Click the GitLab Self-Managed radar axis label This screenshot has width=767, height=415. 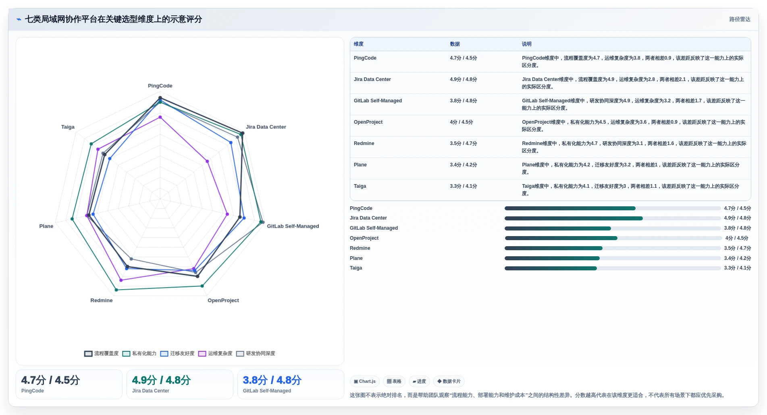293,226
